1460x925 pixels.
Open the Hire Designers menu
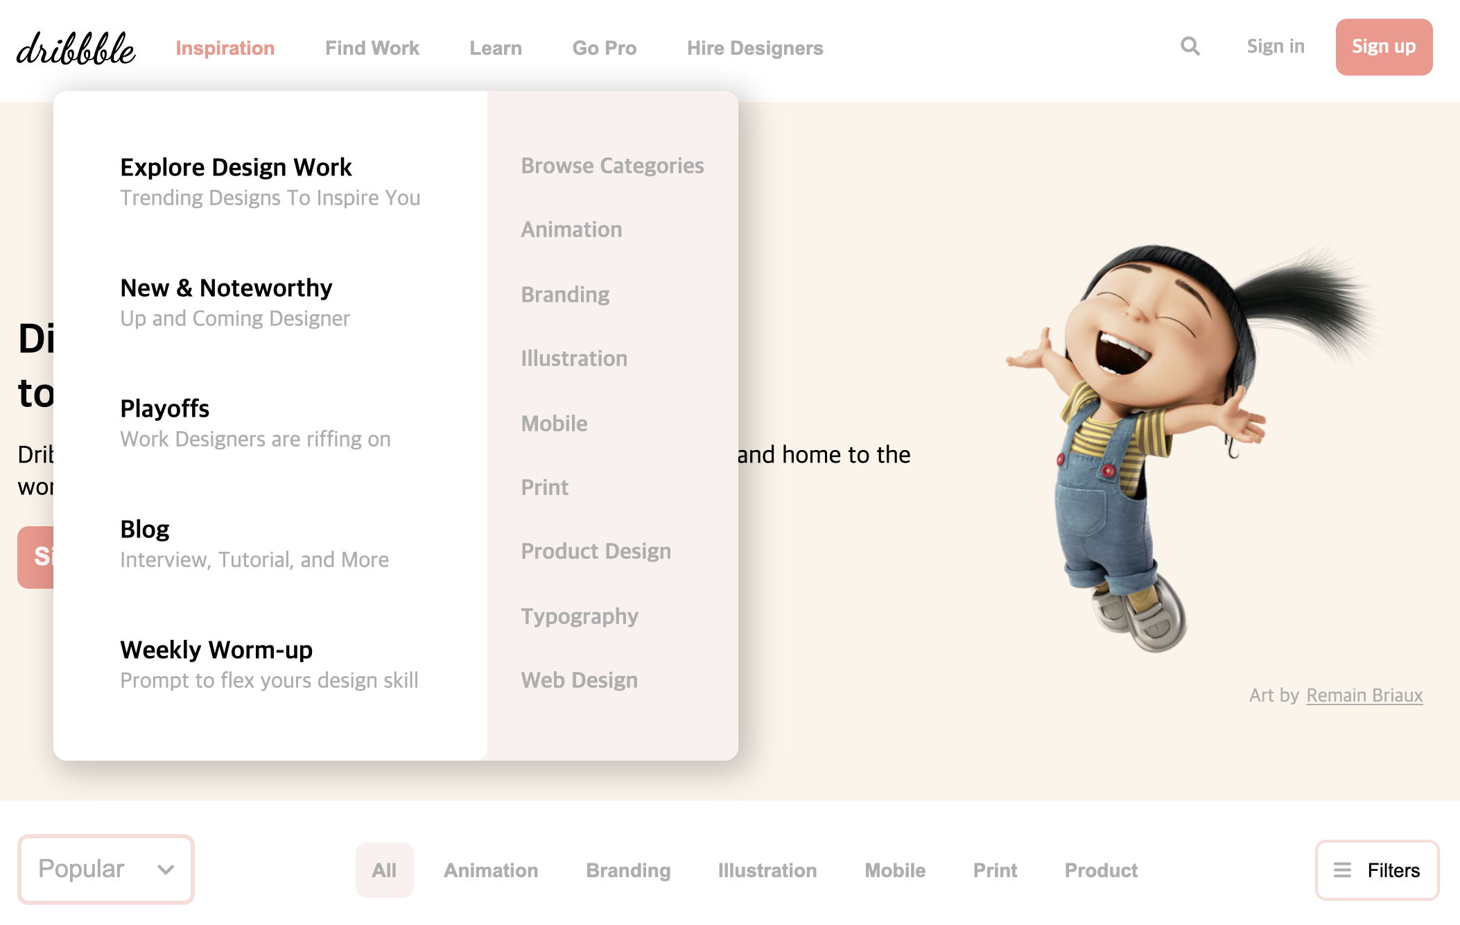point(755,48)
